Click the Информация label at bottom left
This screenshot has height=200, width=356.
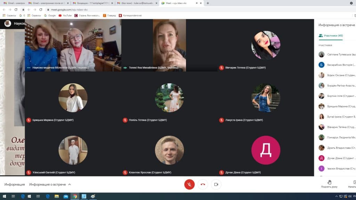(x=15, y=184)
